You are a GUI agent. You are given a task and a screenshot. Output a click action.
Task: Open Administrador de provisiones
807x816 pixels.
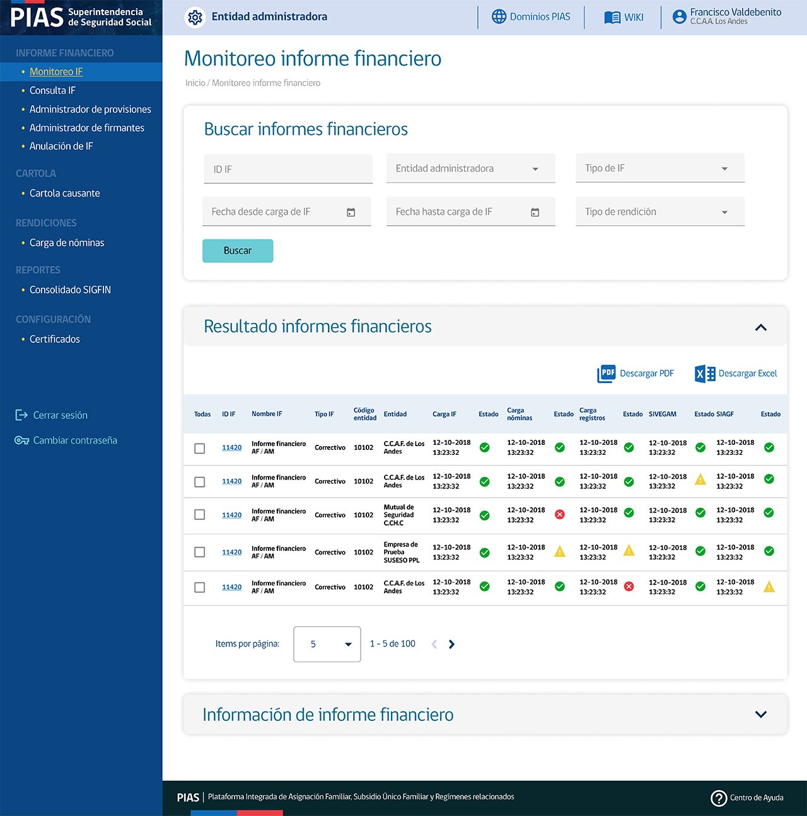(90, 110)
